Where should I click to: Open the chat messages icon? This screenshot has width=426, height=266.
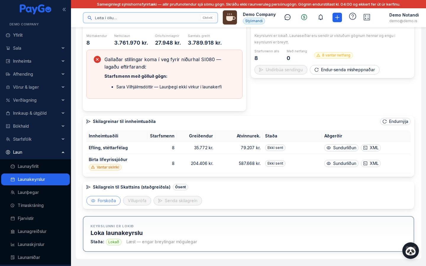tap(288, 17)
